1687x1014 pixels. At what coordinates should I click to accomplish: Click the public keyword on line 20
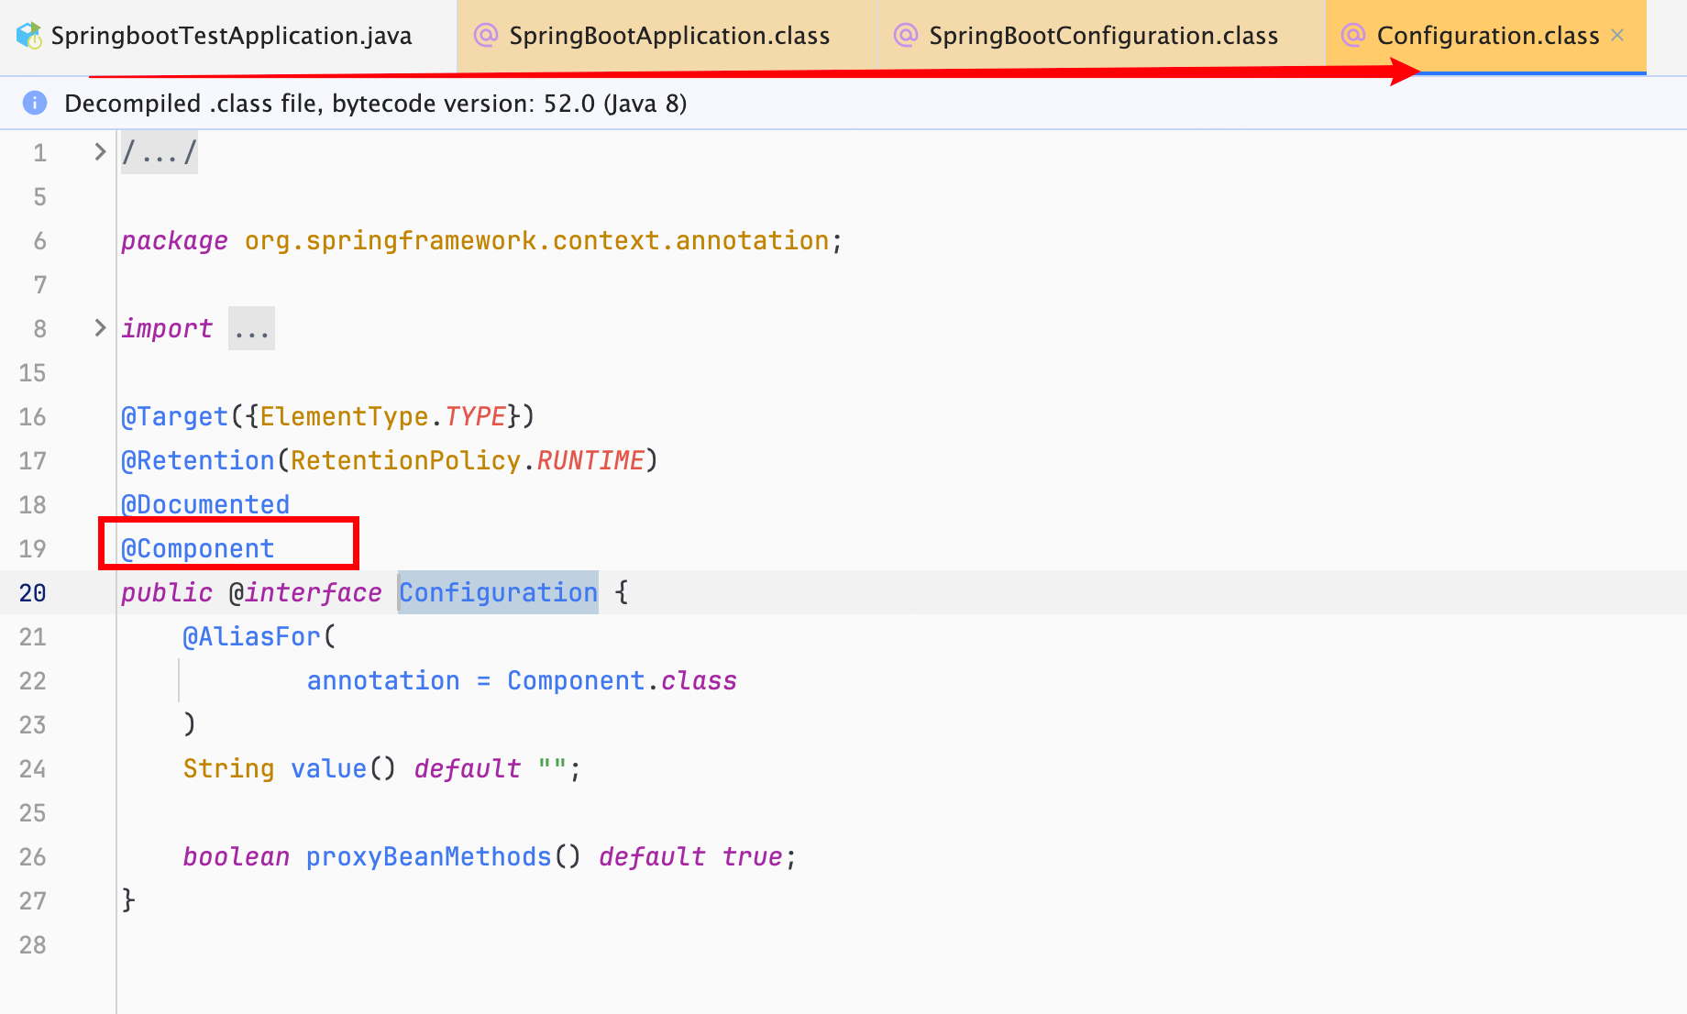(167, 592)
